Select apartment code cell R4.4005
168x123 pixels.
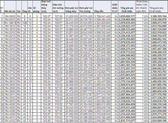pos(10,104)
